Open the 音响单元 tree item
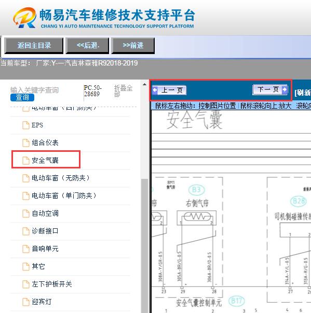 point(45,249)
